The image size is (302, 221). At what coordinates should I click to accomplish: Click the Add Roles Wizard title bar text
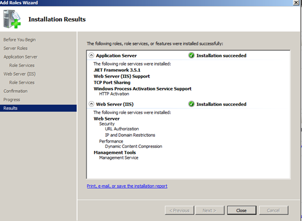[x=19, y=3]
